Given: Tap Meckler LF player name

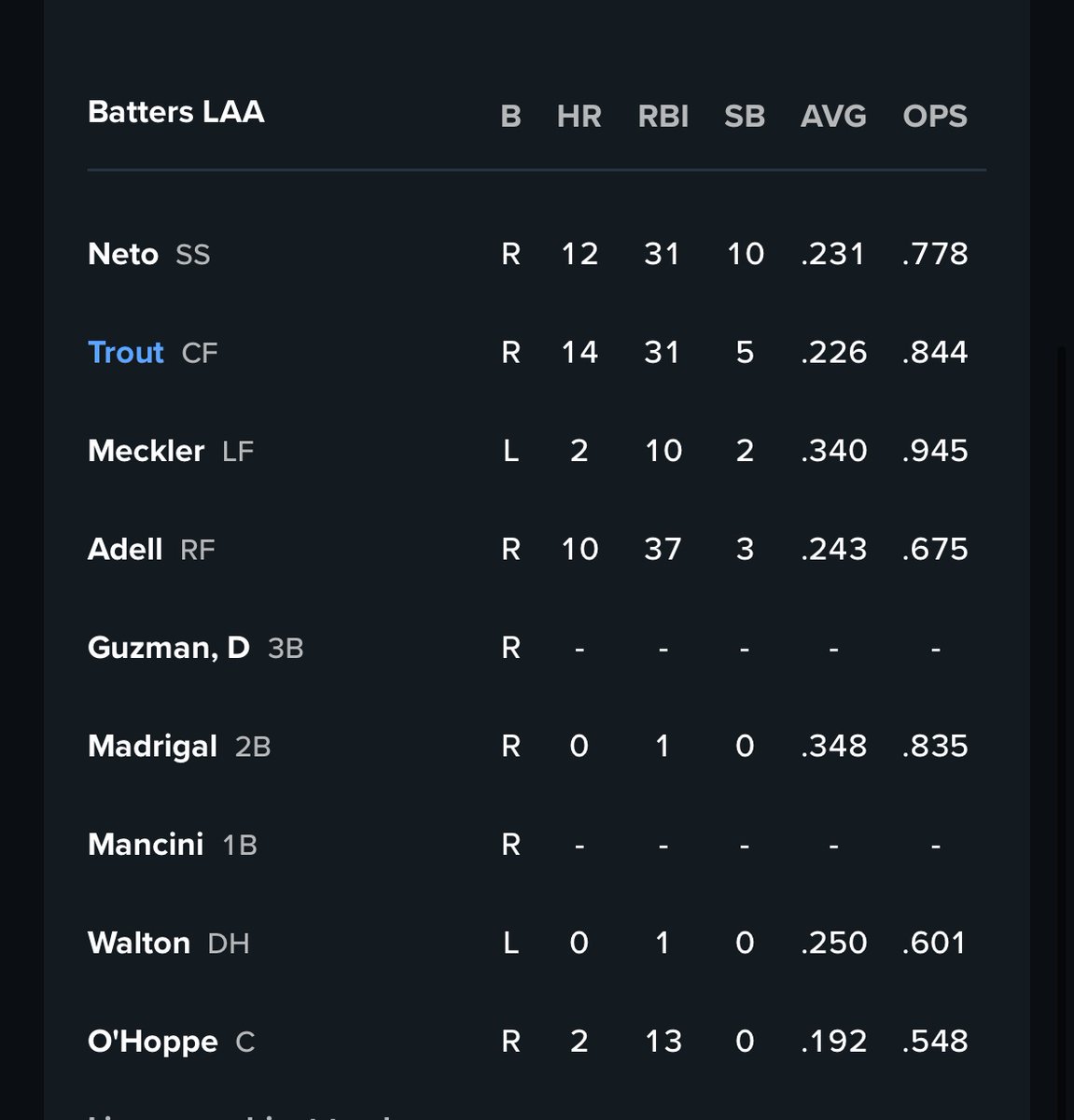Looking at the screenshot, I should pos(146,451).
